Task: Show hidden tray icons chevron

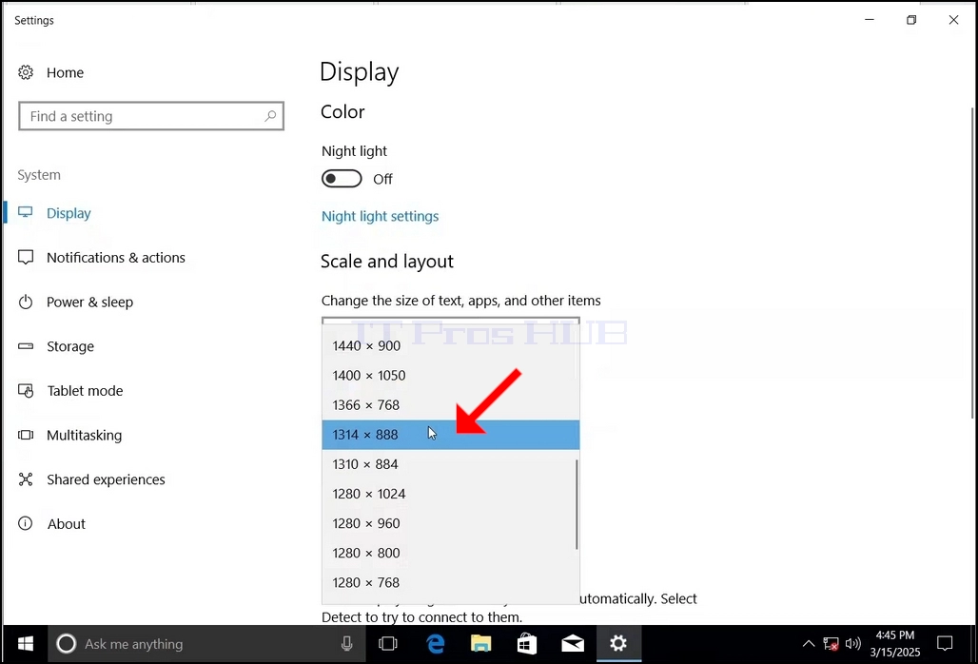Action: click(809, 643)
